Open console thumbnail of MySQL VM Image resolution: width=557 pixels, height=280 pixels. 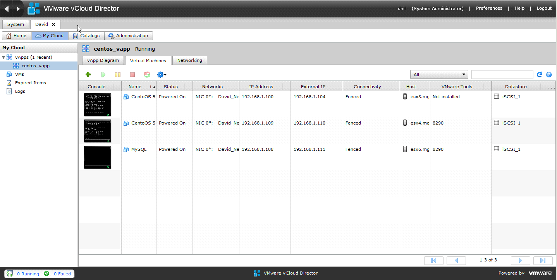click(x=98, y=157)
